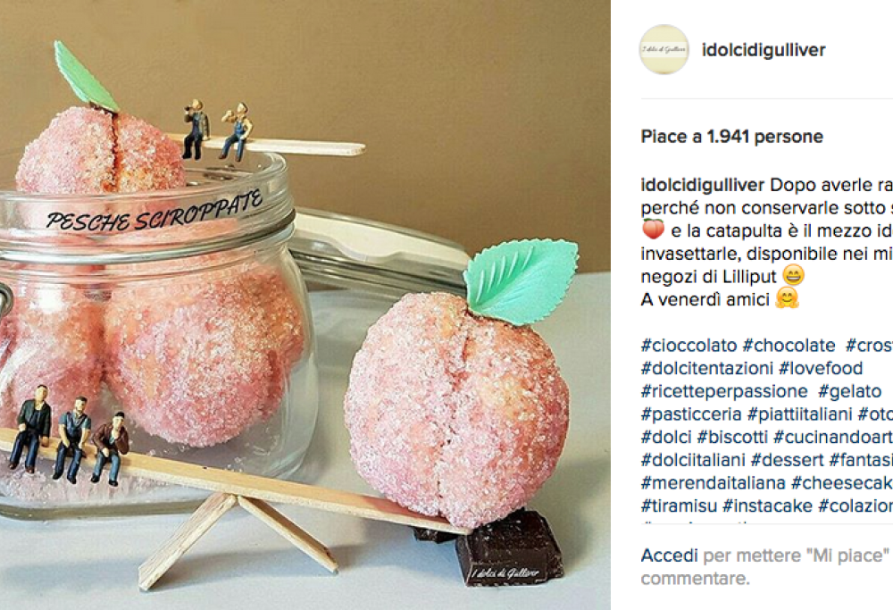Screen dimensions: 893x610
Task: Open the #tiramisu hashtag
Action: 679,506
